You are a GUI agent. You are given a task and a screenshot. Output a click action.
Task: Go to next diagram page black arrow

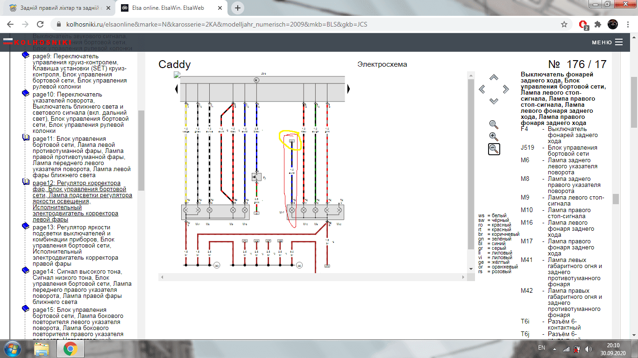[x=348, y=89]
